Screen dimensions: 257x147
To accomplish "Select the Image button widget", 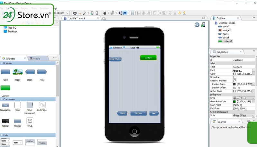I will [x=18, y=72].
